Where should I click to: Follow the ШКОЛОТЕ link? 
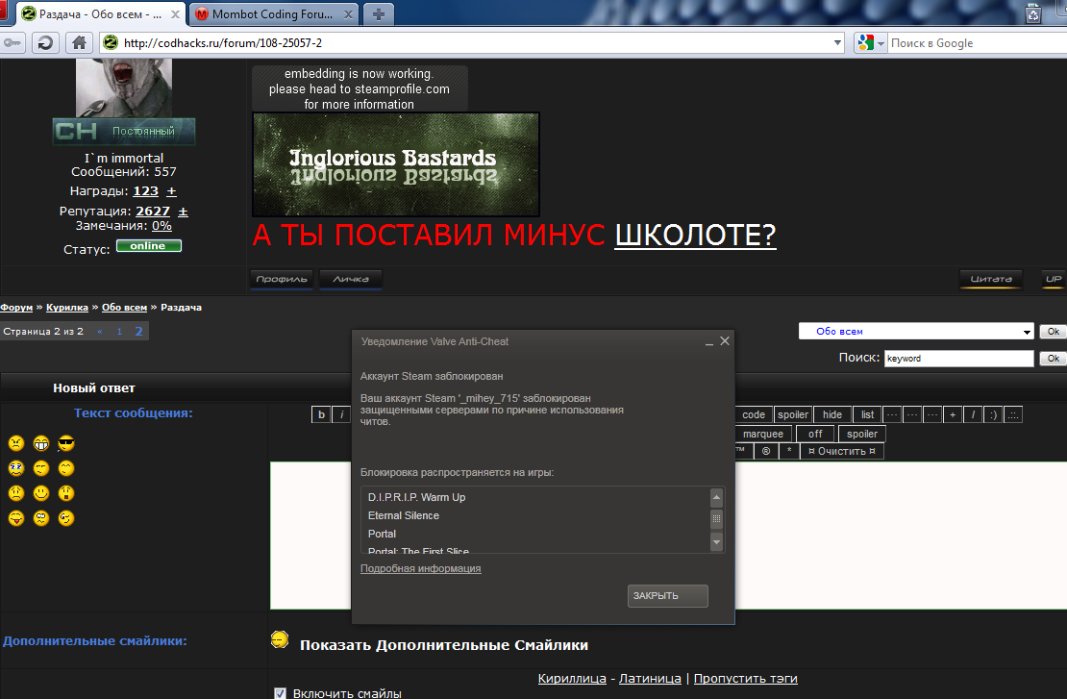click(x=695, y=235)
